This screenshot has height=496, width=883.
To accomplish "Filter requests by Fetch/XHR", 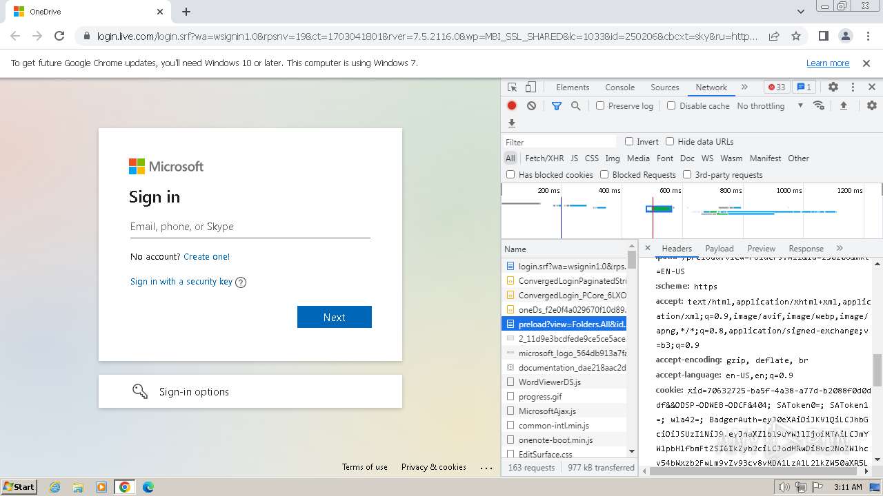I will point(544,158).
